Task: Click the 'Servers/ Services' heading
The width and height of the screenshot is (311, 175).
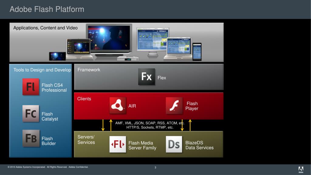Action: 86,139
